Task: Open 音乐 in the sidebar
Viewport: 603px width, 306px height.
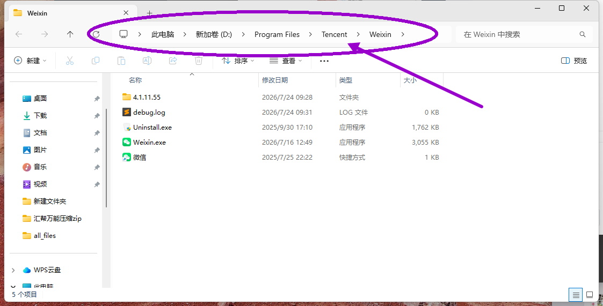Action: coord(40,167)
